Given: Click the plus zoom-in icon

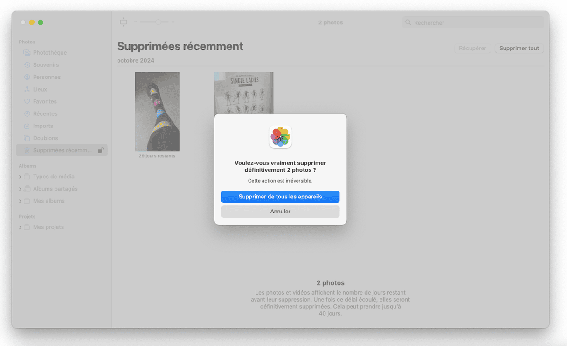Looking at the screenshot, I should (173, 22).
